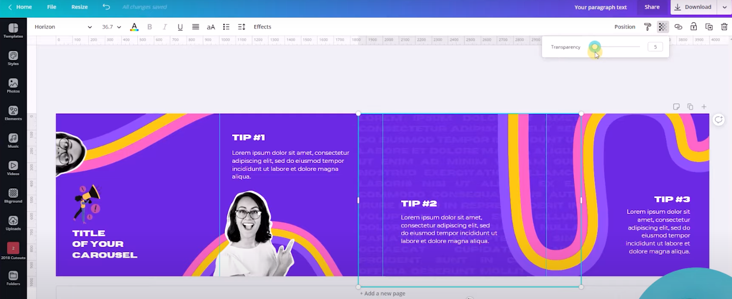
Task: Select the 'TIP #3' heading
Action: pos(672,200)
